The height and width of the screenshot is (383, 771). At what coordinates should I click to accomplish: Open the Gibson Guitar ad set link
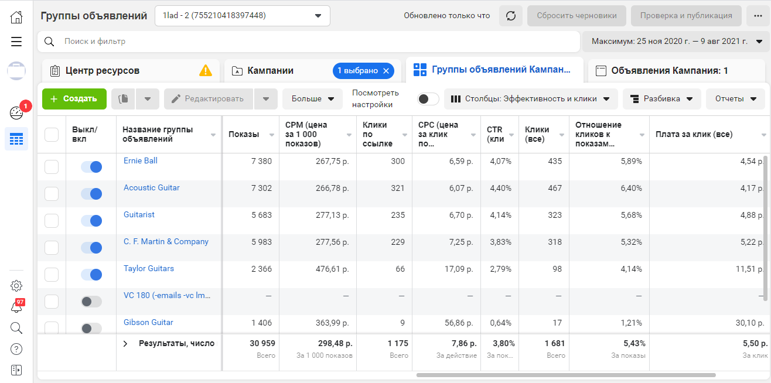(148, 322)
